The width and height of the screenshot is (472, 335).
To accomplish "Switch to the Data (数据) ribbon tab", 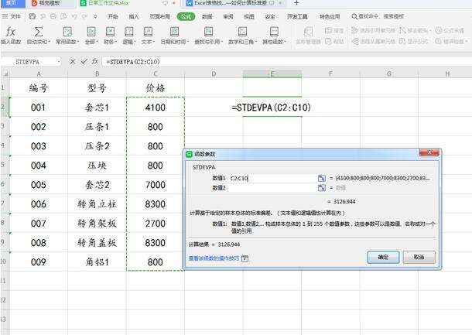I will click(x=207, y=15).
